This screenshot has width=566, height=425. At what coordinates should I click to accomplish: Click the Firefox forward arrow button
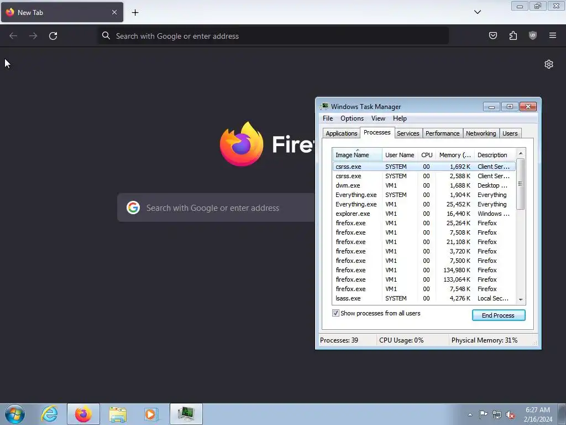click(x=33, y=36)
